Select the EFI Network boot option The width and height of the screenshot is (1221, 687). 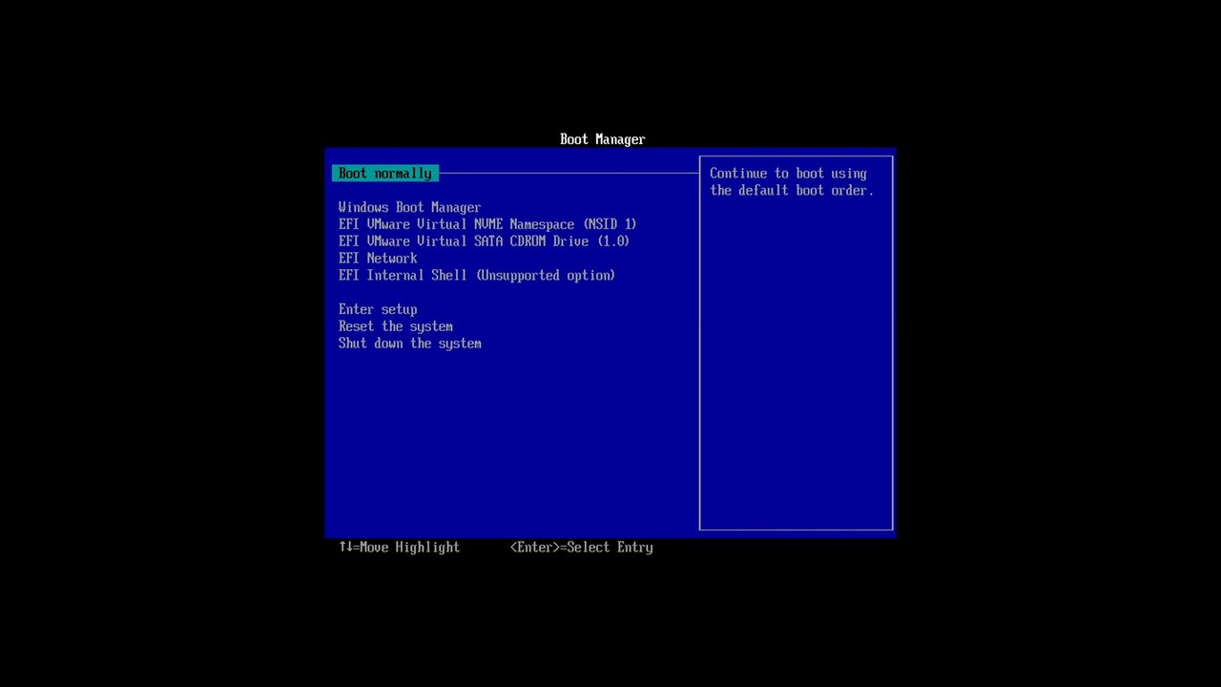pos(378,259)
